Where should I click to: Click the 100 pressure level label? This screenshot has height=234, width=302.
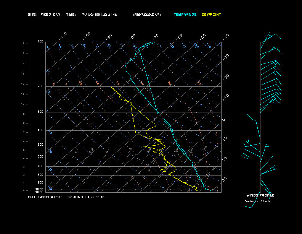(40, 42)
